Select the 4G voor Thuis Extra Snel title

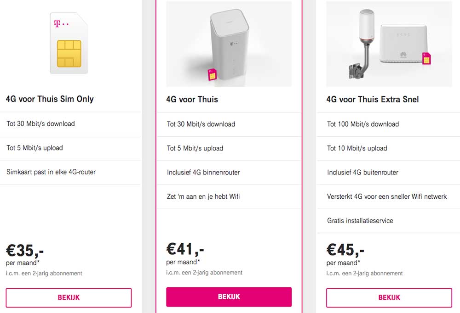point(373,99)
